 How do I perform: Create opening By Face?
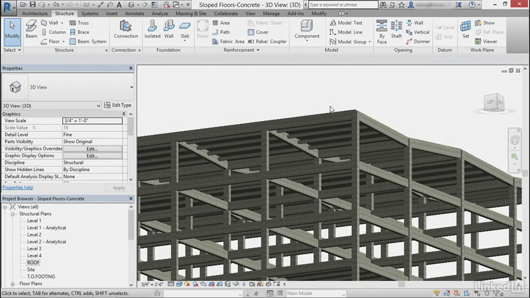pyautogui.click(x=382, y=32)
